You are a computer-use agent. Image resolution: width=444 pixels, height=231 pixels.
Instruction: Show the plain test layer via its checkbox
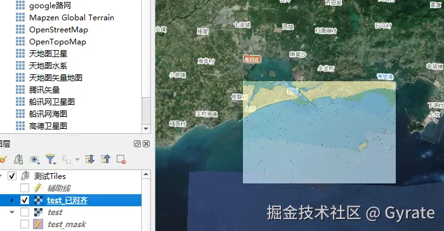point(25,212)
